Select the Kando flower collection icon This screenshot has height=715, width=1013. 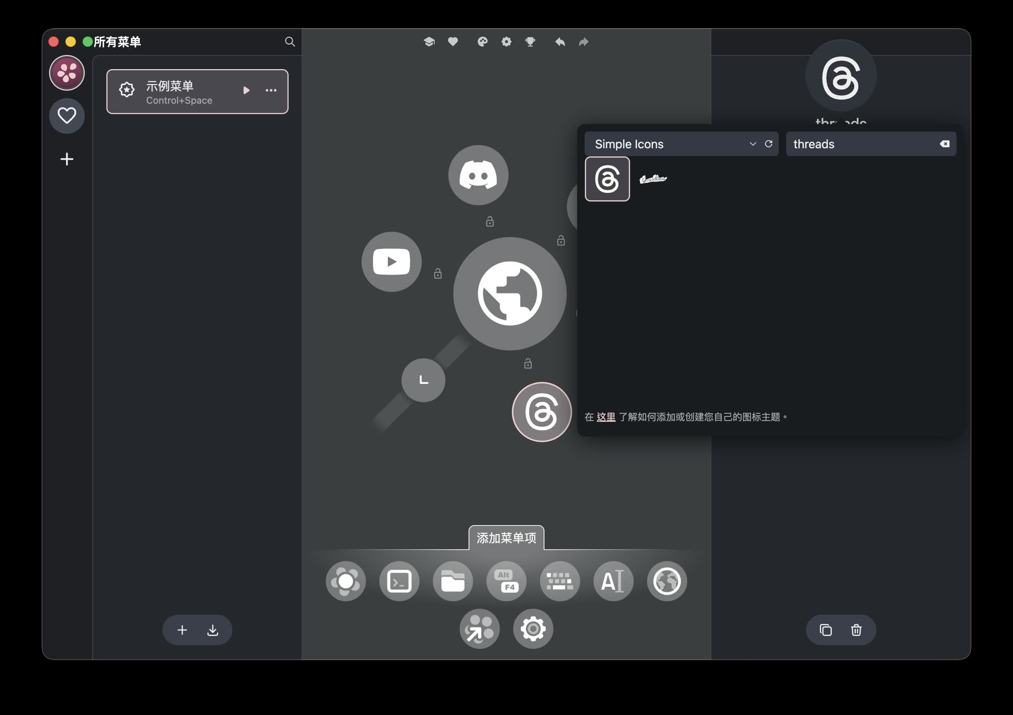click(67, 73)
